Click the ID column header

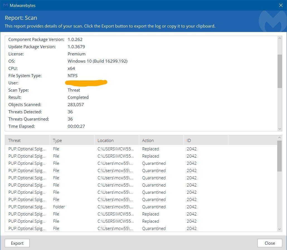pyautogui.click(x=206, y=141)
